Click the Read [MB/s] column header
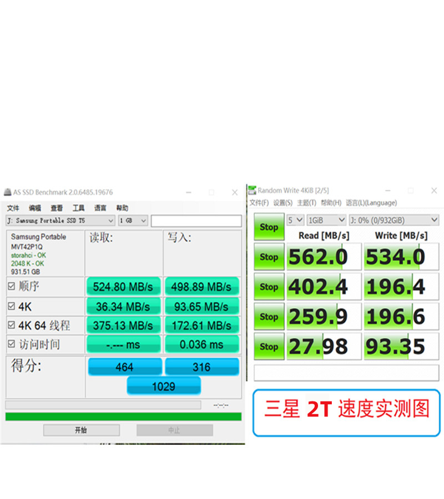The width and height of the screenshot is (444, 499). pos(324,236)
